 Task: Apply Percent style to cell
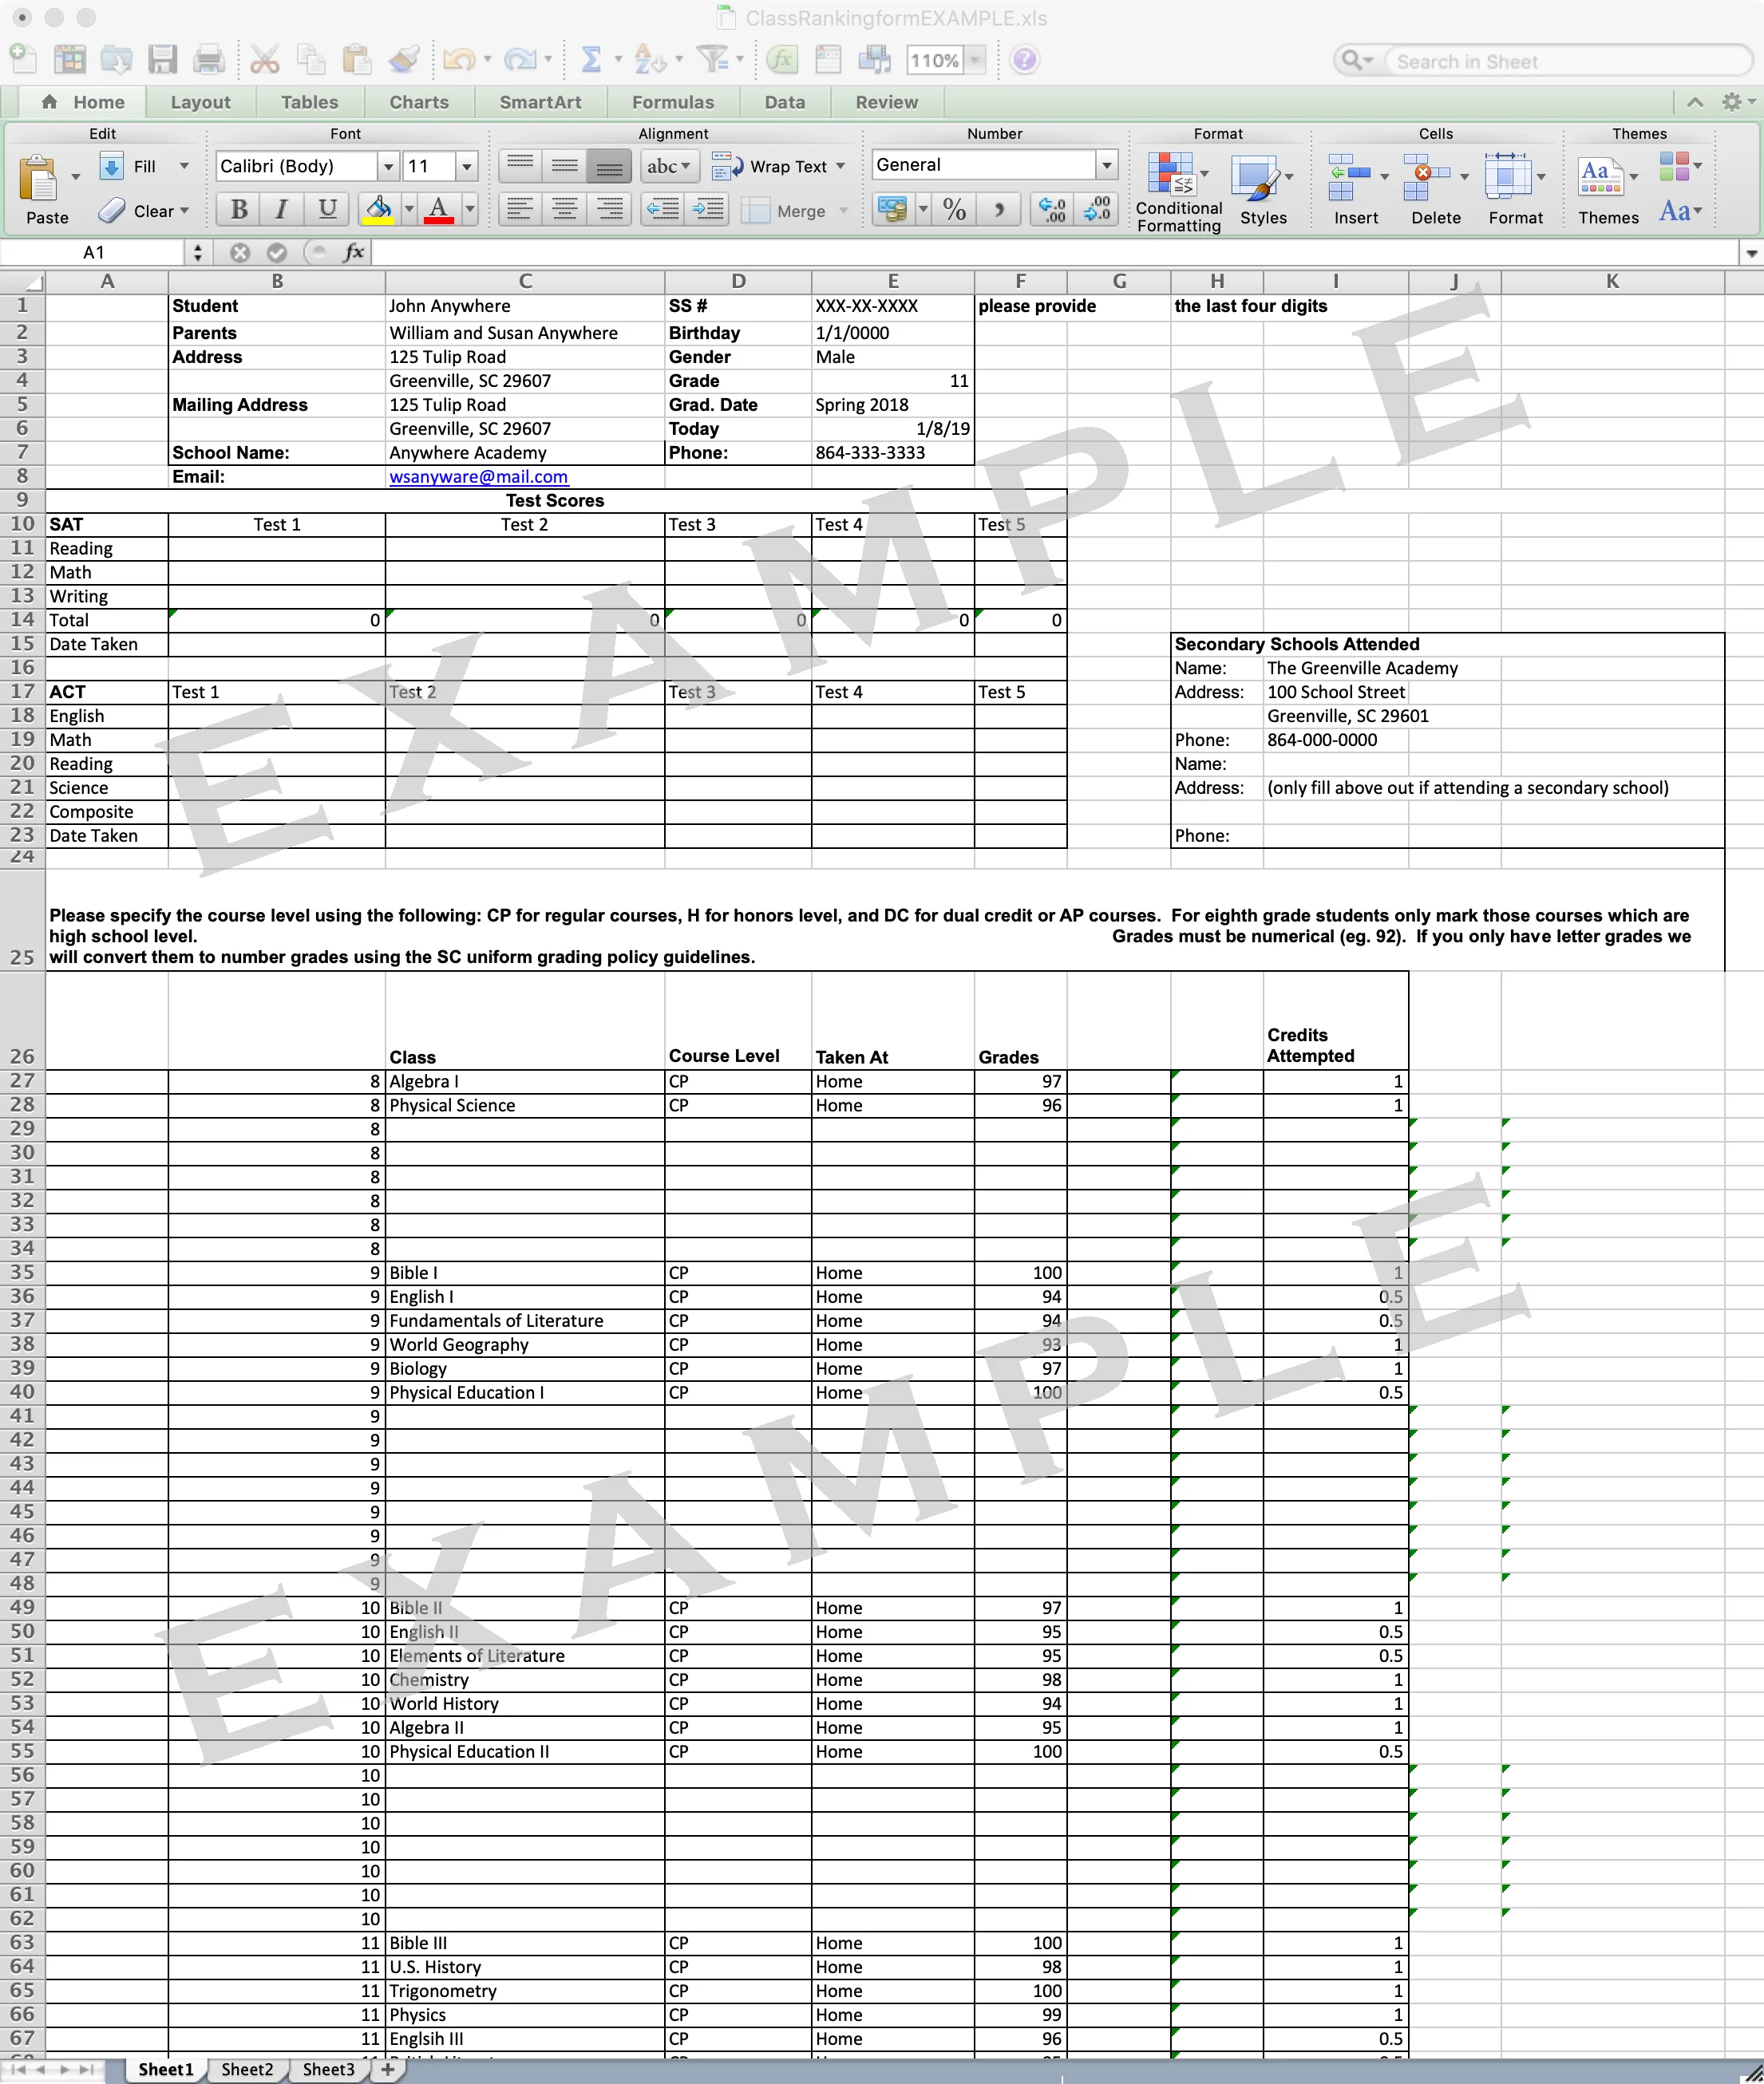click(x=954, y=210)
